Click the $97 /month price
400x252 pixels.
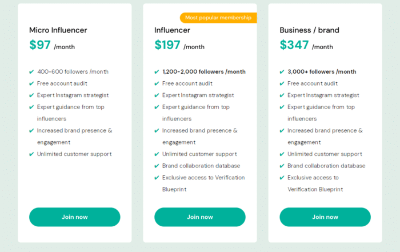52,46
